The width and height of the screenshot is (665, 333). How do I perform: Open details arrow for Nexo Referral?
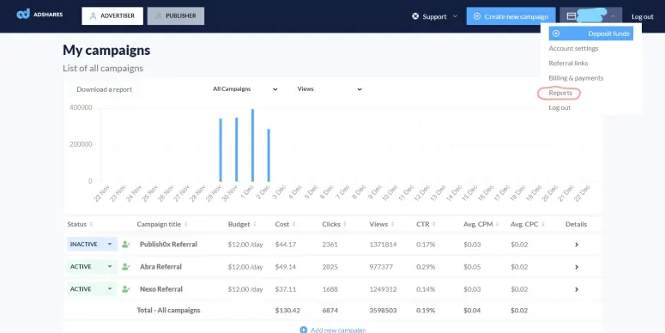[577, 289]
